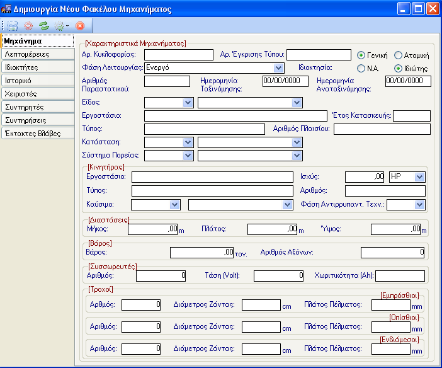Select the Ν.Α. ownership radio button

click(x=361, y=69)
